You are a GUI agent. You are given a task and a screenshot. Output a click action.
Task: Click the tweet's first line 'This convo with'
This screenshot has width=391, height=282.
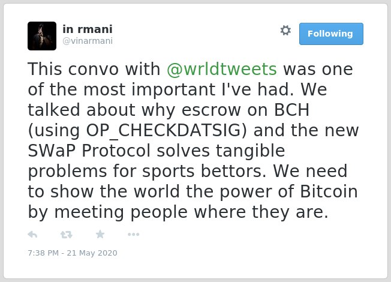point(190,69)
